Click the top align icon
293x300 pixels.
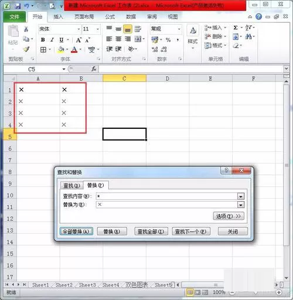(x=109, y=29)
